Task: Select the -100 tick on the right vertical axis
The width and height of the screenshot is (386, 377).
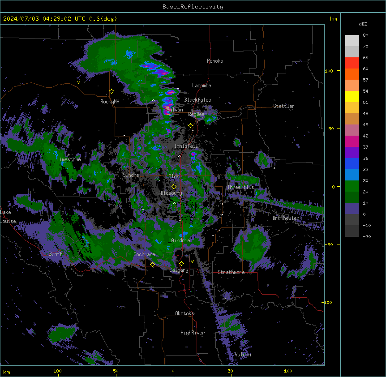Action: (x=327, y=302)
